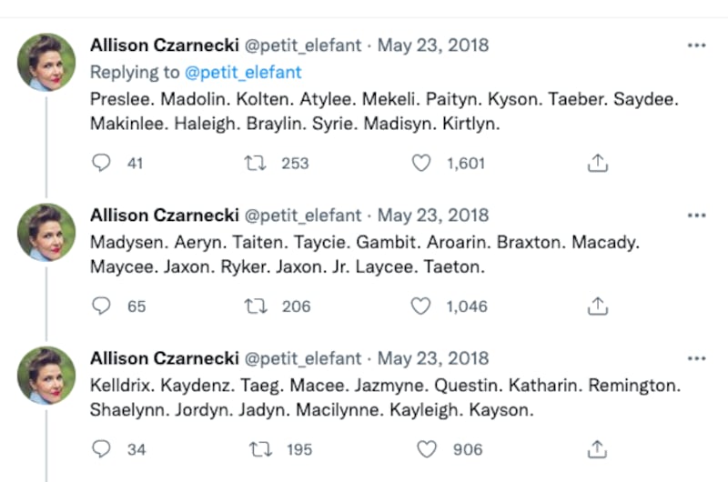Reply to the tweet with 34 replies

[x=102, y=449]
